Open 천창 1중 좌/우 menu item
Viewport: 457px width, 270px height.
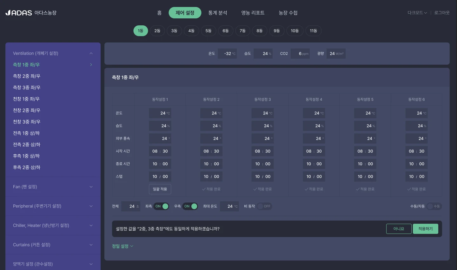[26, 99]
